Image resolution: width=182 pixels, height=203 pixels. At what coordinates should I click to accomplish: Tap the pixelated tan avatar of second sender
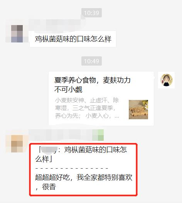tap(17, 144)
